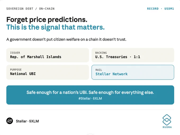180x135 pixels.
Task: Click the ISSUER field label
Action: click(15, 53)
